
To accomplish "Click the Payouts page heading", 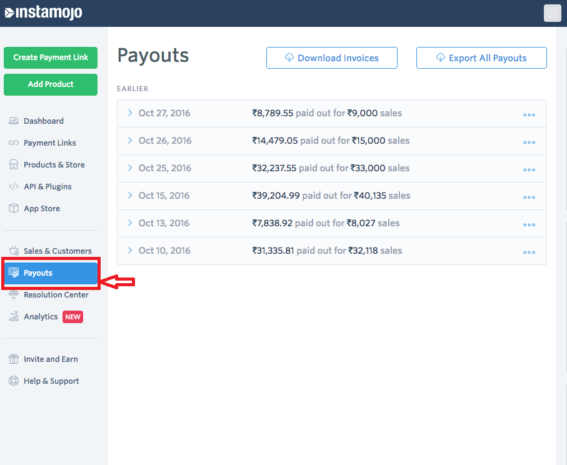I will coord(153,56).
